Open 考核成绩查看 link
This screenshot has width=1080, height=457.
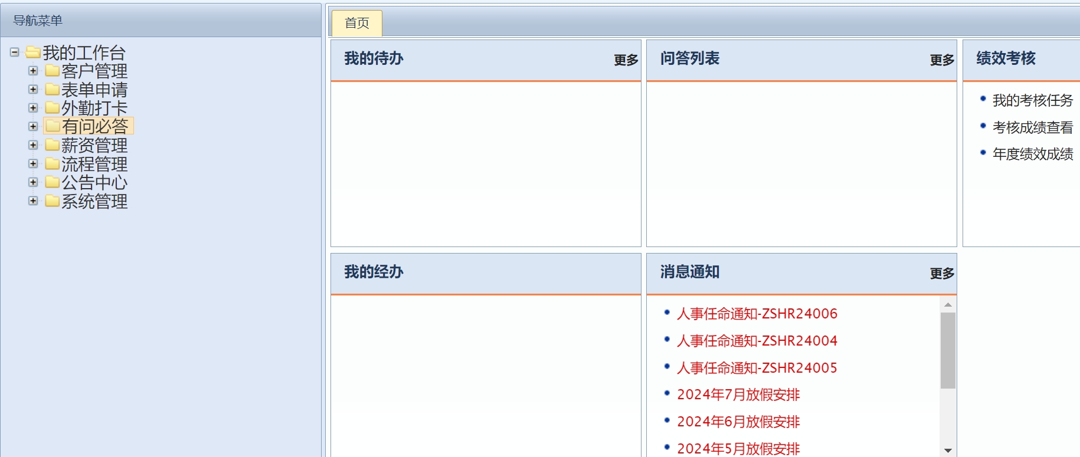pos(1033,127)
